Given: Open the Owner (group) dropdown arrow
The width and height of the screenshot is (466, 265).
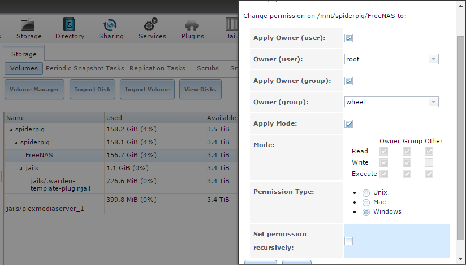Looking at the screenshot, I should point(433,102).
